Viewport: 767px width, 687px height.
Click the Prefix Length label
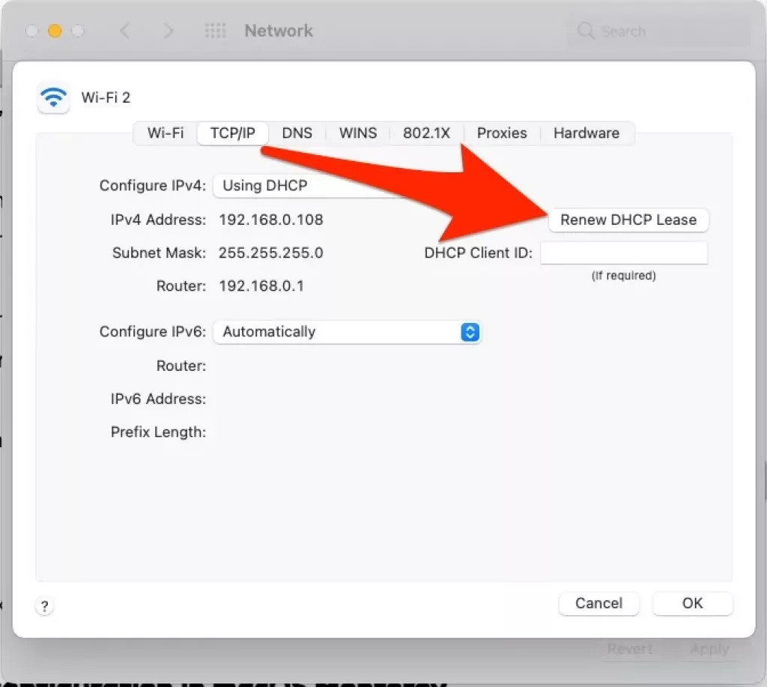click(159, 432)
